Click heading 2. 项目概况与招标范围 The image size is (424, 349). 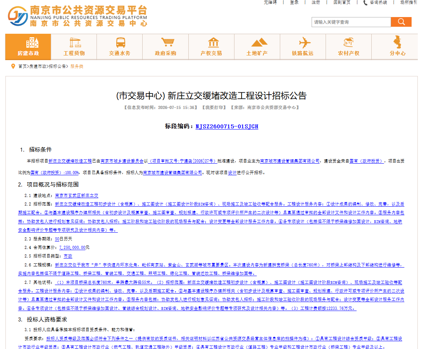[48, 185]
